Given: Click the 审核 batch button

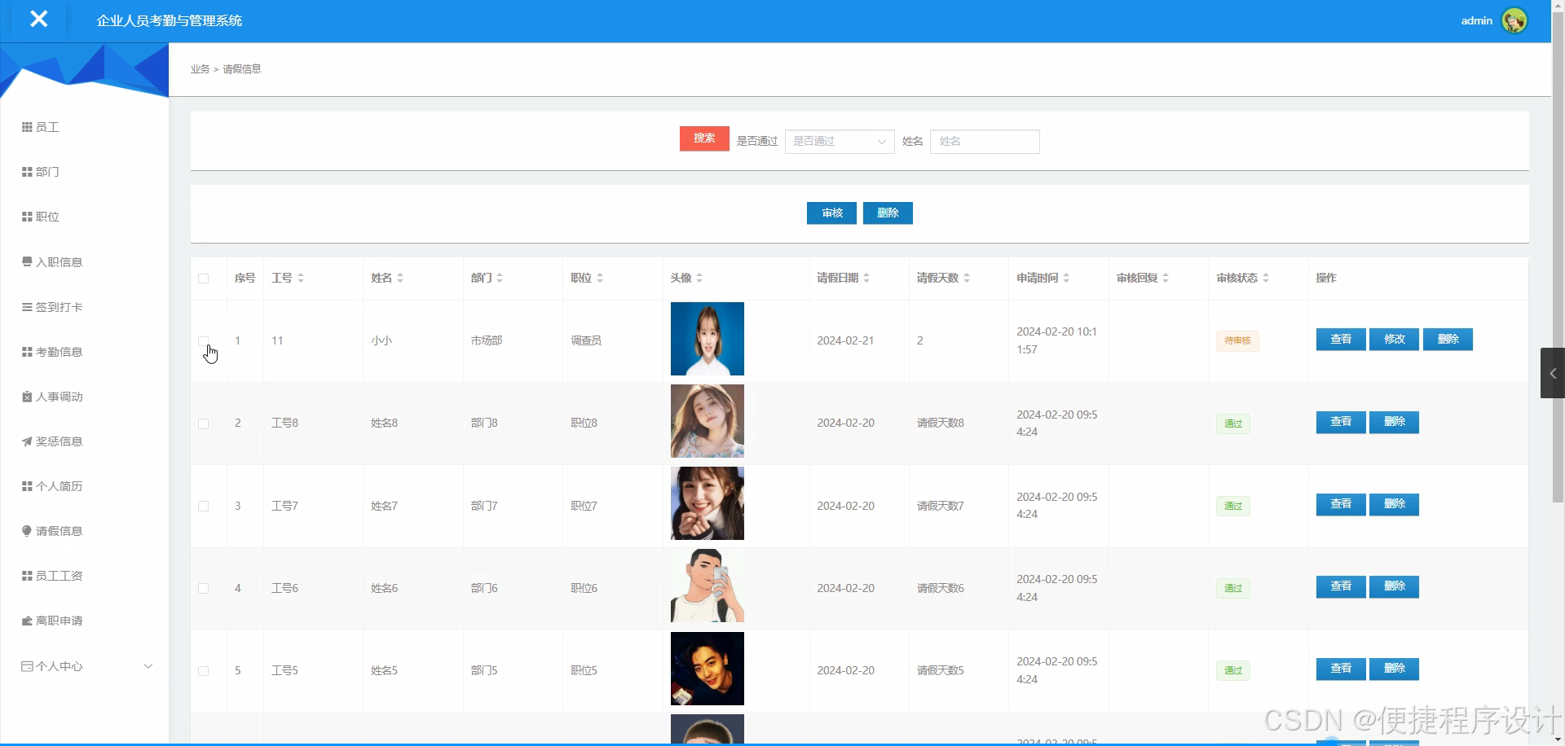Looking at the screenshot, I should (x=831, y=213).
